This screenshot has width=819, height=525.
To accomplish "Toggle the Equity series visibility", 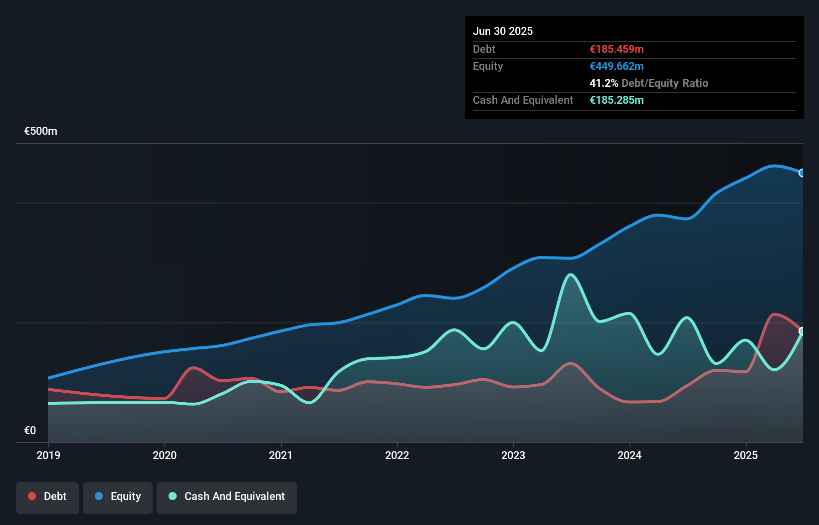I will (x=118, y=497).
